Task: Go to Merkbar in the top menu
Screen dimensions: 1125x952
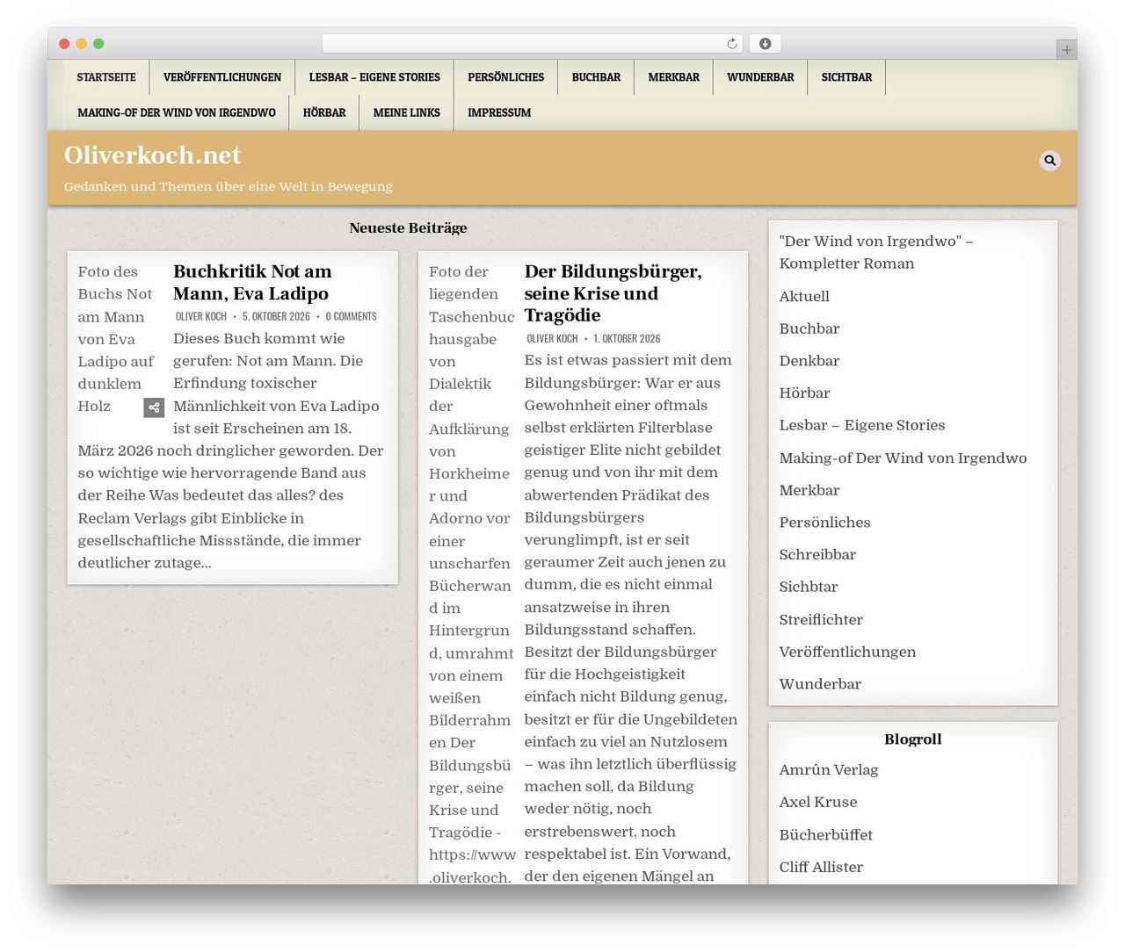Action: tap(674, 77)
